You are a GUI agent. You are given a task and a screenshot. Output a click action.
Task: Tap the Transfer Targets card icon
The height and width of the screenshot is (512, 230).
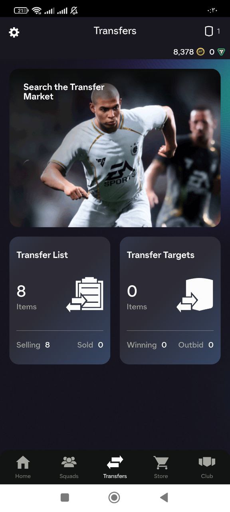[195, 295]
